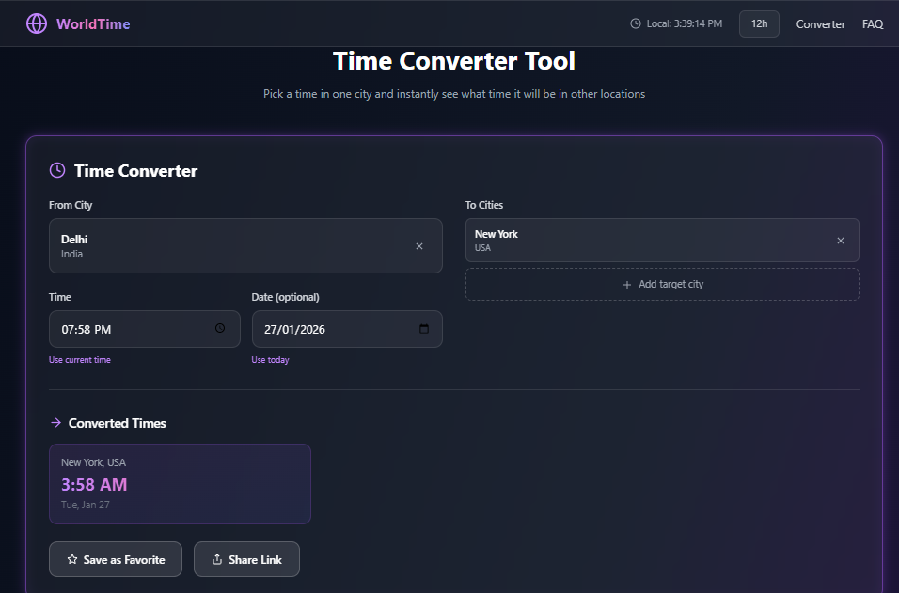Screen dimensions: 899x593
Task: Clear Delhi from the From City field
Action: click(x=419, y=245)
